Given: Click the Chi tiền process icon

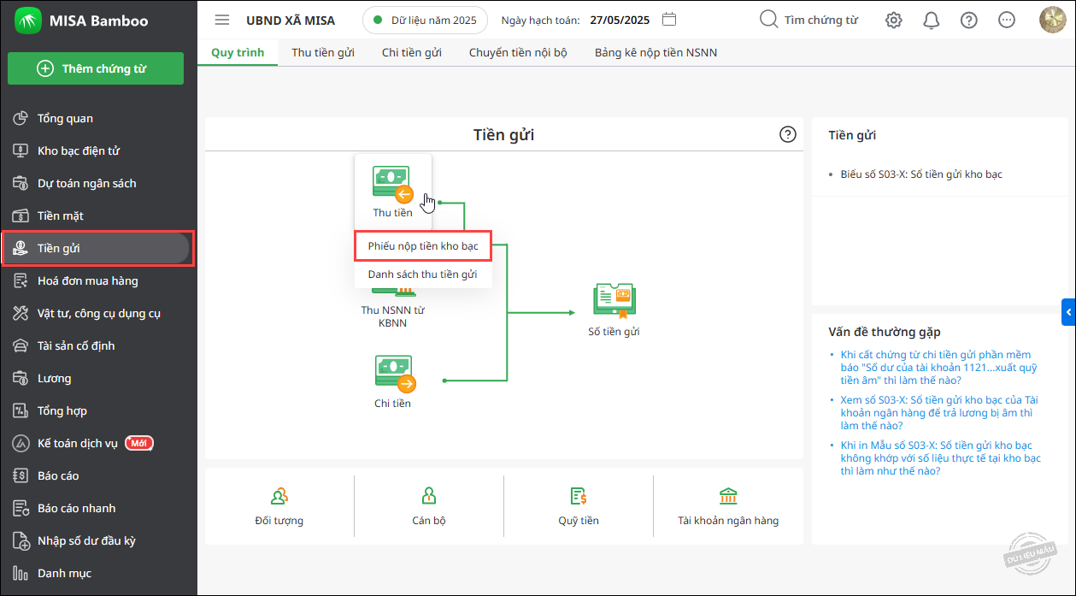Looking at the screenshot, I should tap(394, 375).
